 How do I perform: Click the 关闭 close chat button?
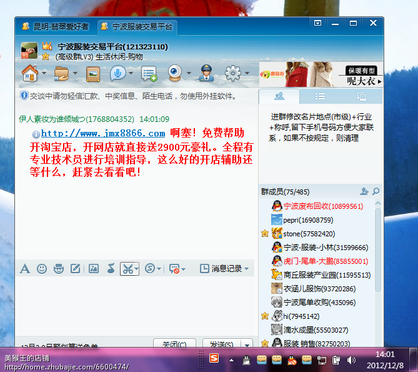pos(174,344)
